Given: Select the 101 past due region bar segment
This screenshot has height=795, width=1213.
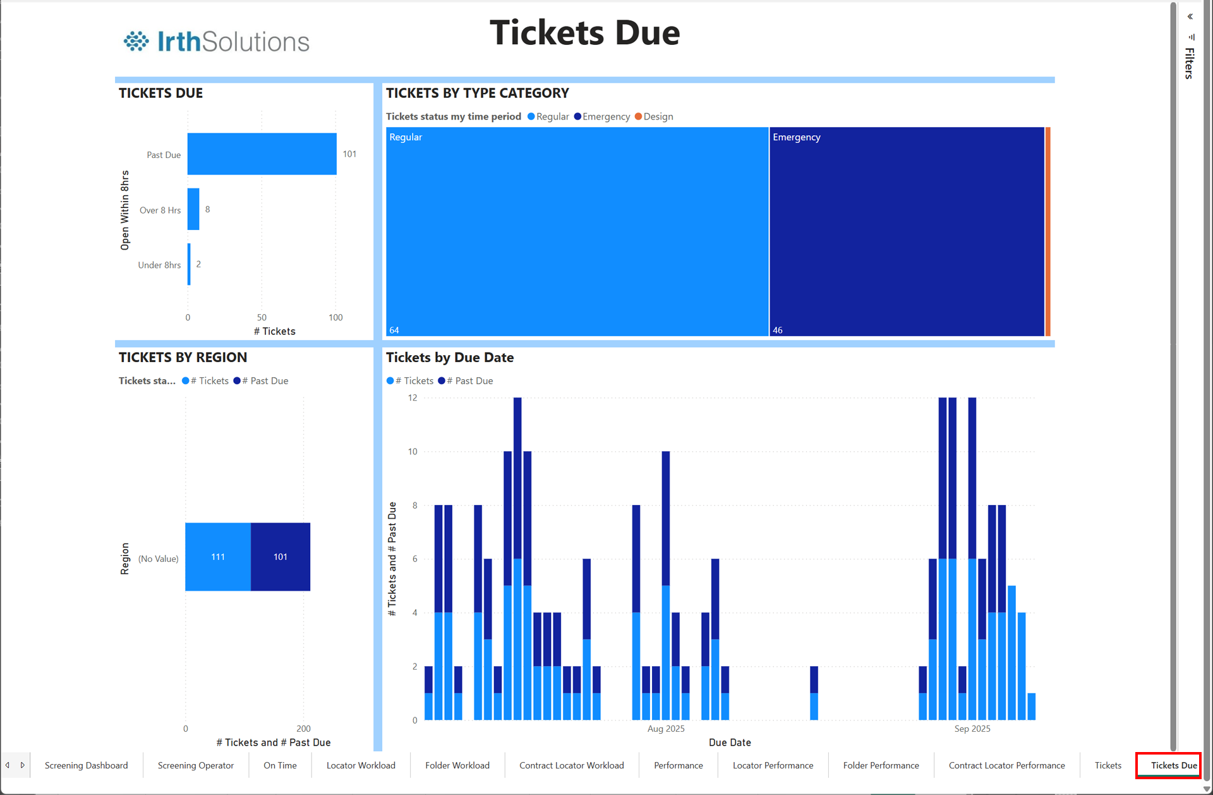Looking at the screenshot, I should [x=281, y=557].
